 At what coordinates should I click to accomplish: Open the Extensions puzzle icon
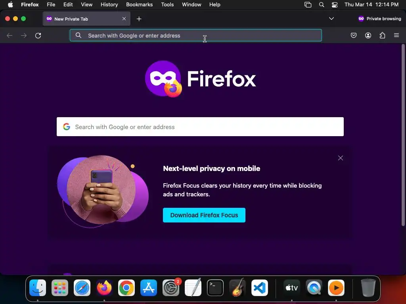pos(382,35)
